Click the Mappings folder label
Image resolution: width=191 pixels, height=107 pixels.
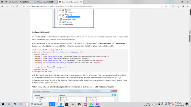click(x=69, y=15)
